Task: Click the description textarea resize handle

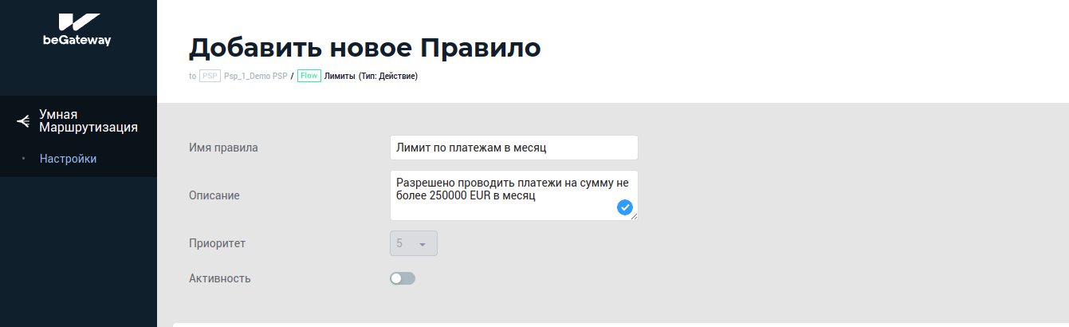Action: click(635, 217)
